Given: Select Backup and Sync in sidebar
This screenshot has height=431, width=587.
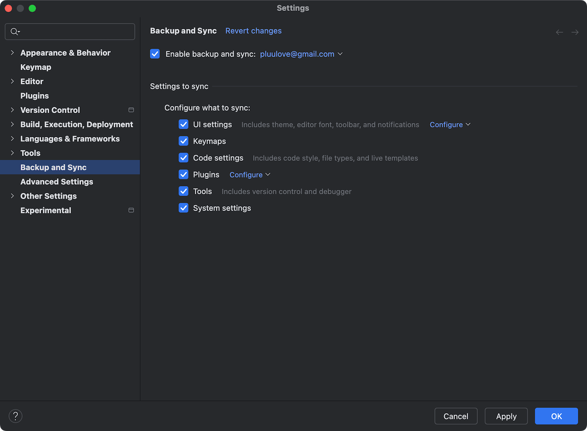Looking at the screenshot, I should (x=70, y=167).
